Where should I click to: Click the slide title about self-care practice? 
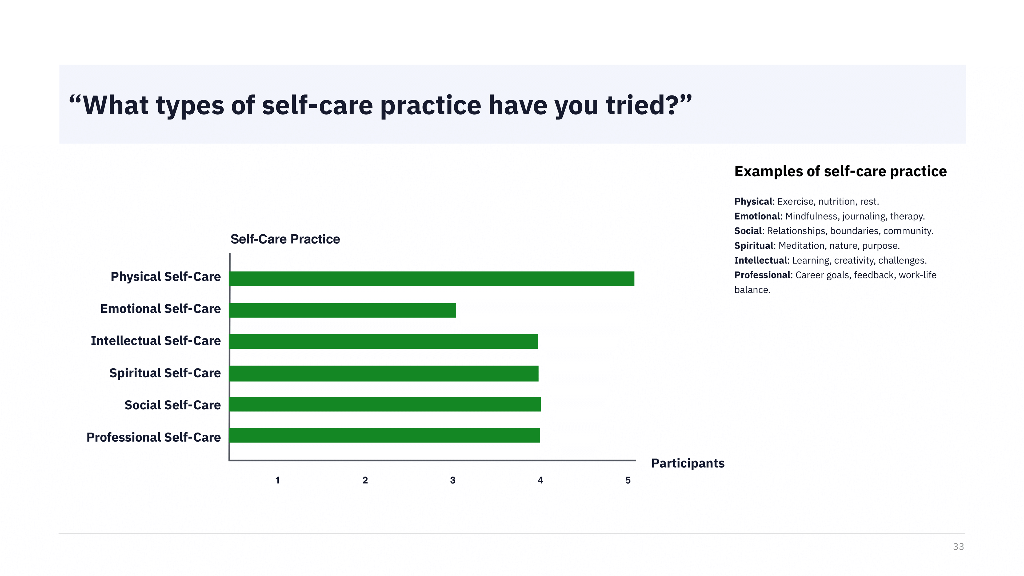381,105
